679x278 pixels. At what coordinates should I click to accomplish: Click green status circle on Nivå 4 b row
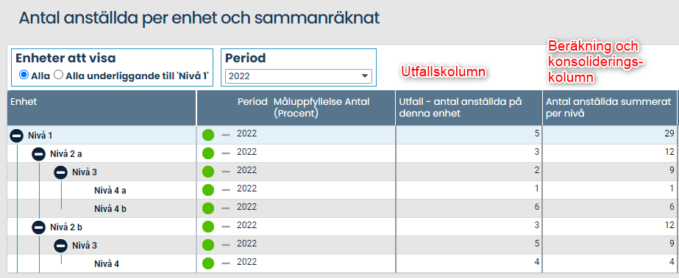point(208,208)
